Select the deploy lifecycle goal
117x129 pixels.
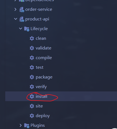pos(43,116)
